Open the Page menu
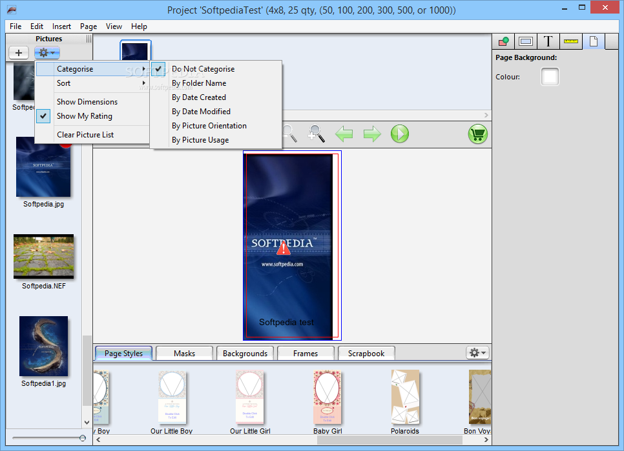 [x=88, y=26]
